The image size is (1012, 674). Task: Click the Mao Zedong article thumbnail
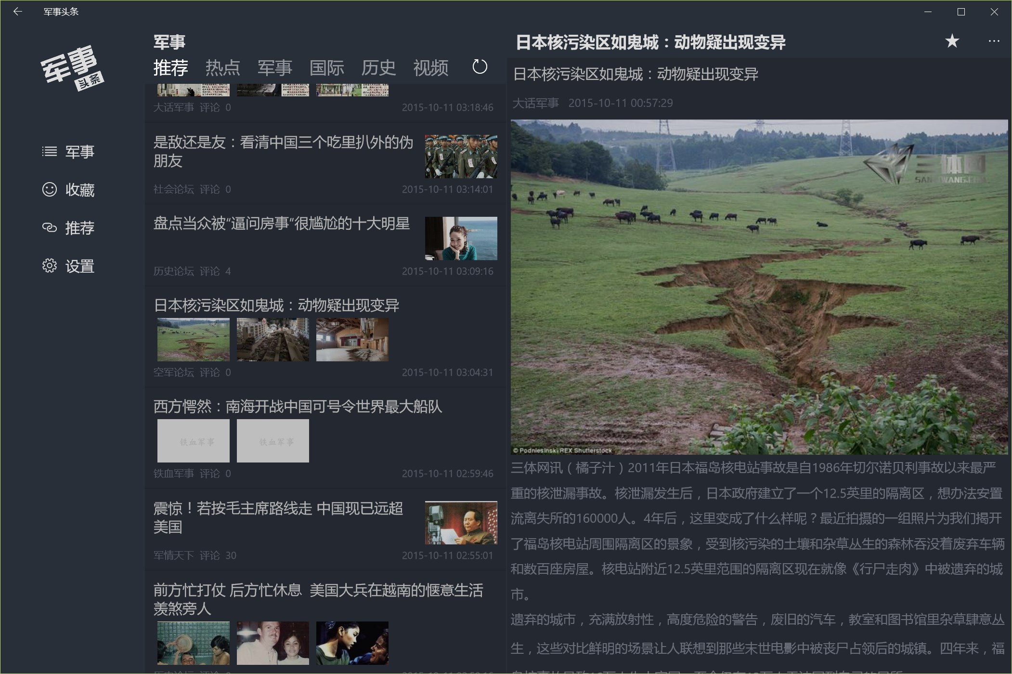pos(461,523)
